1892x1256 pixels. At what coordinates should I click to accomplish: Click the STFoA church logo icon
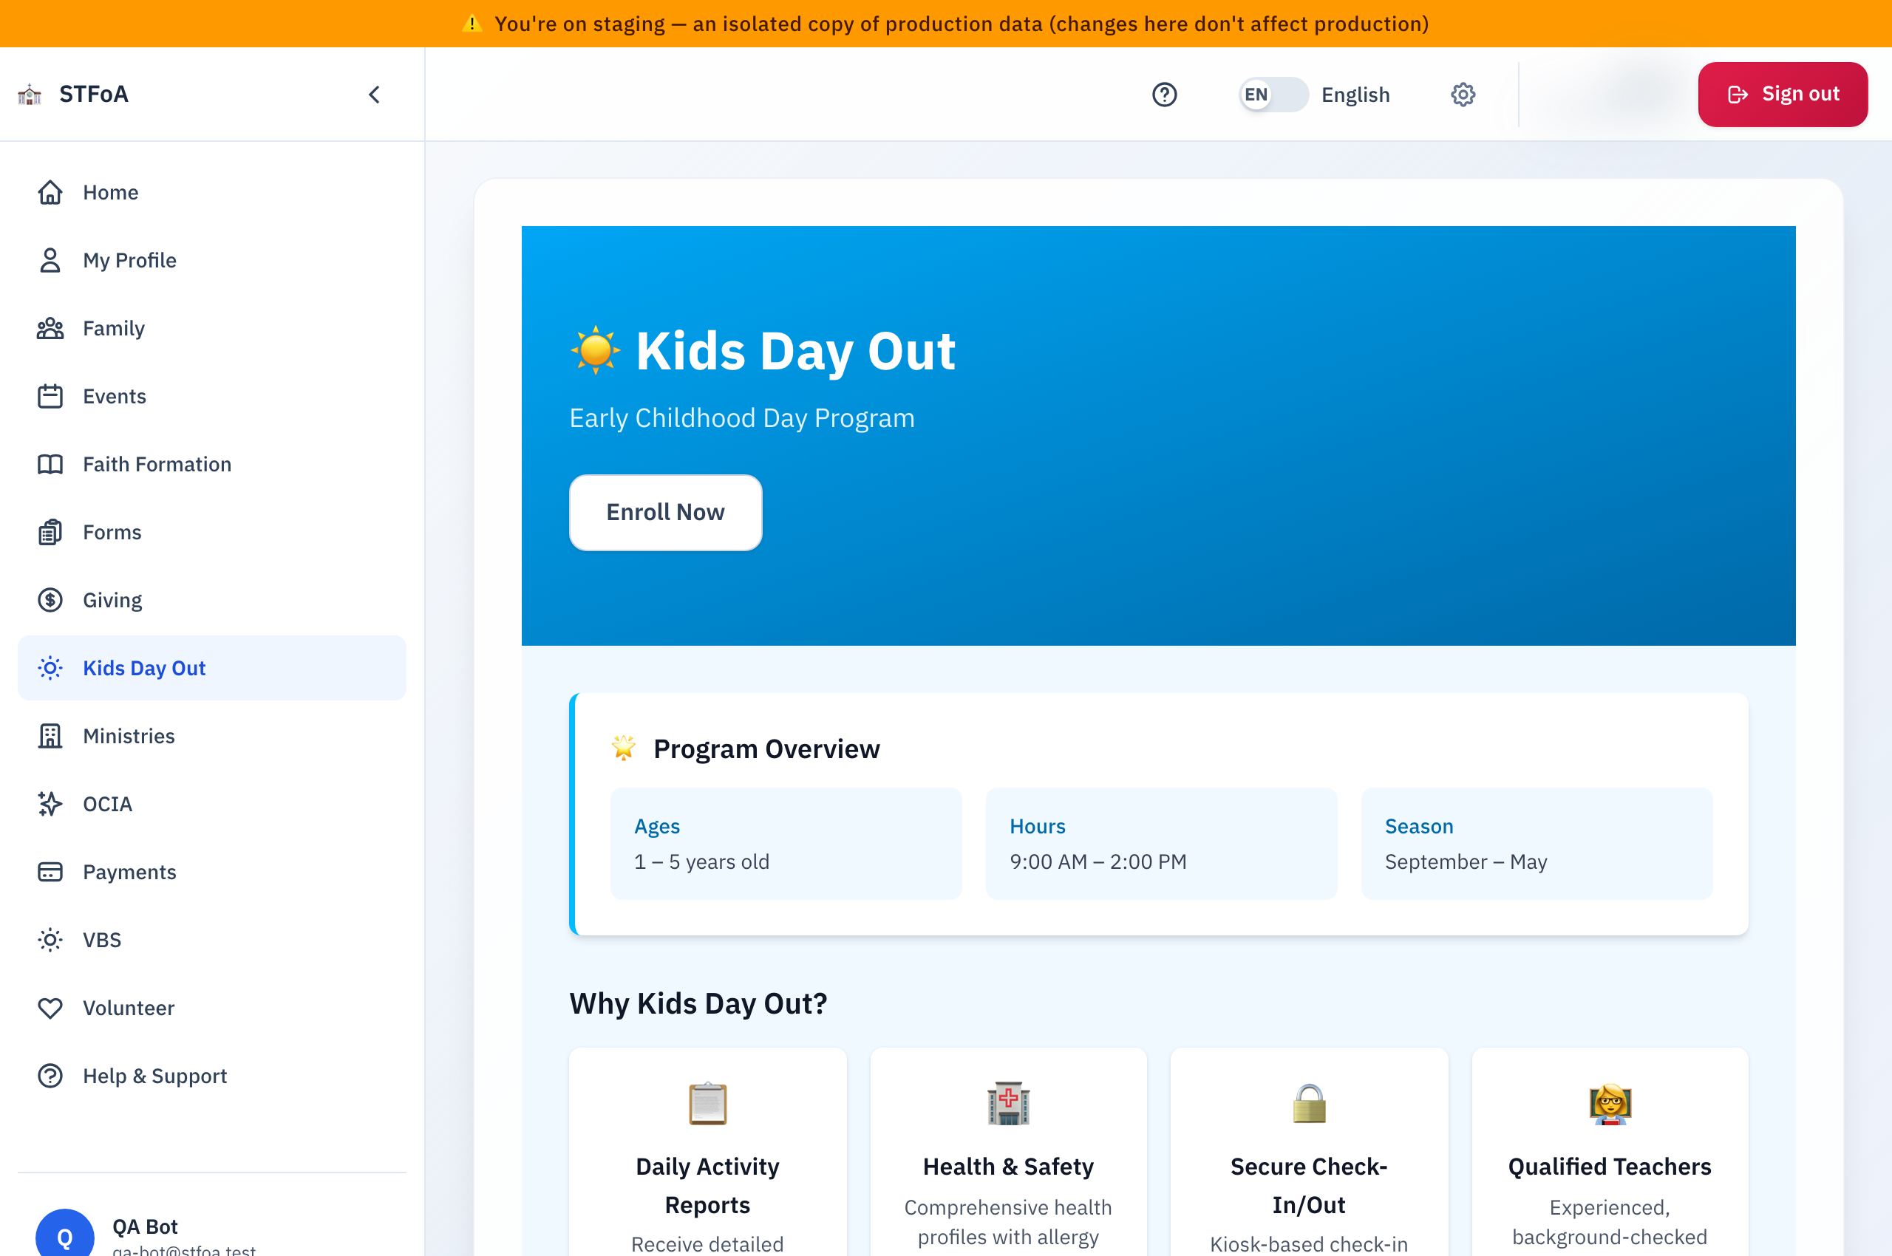tap(30, 95)
